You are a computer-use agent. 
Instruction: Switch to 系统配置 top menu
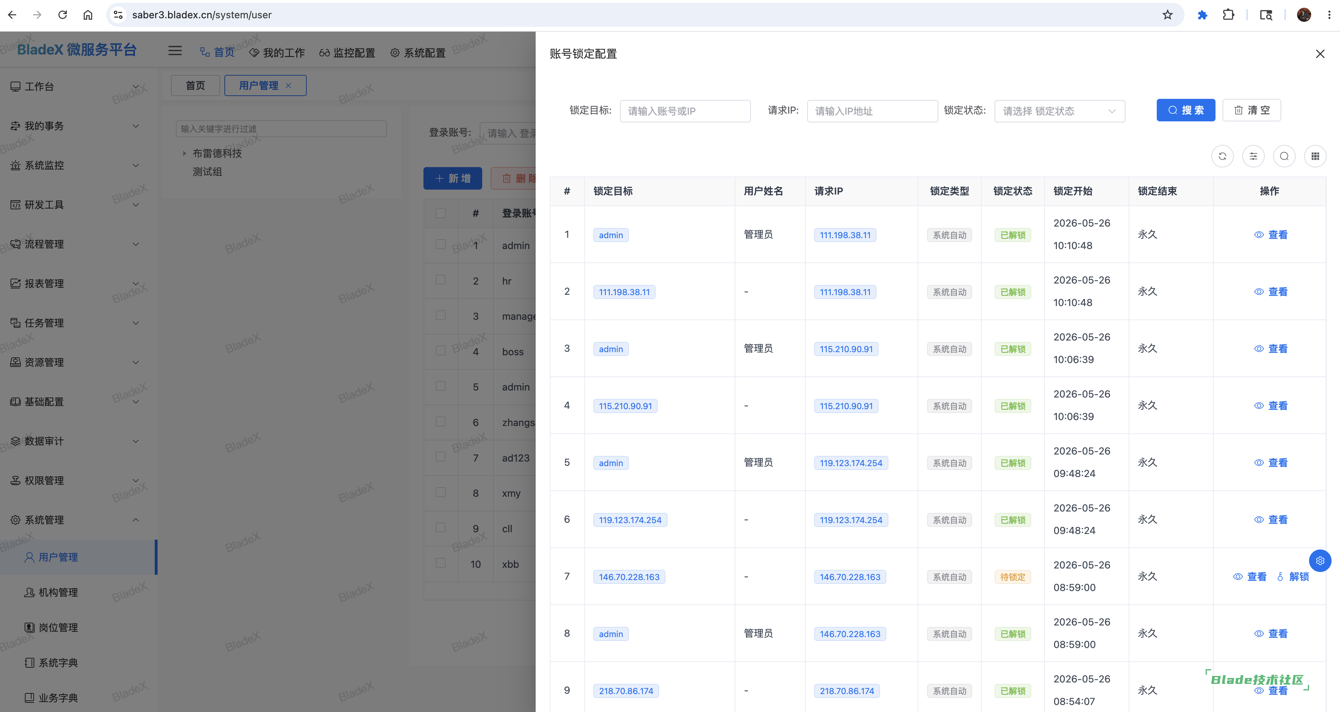point(418,52)
